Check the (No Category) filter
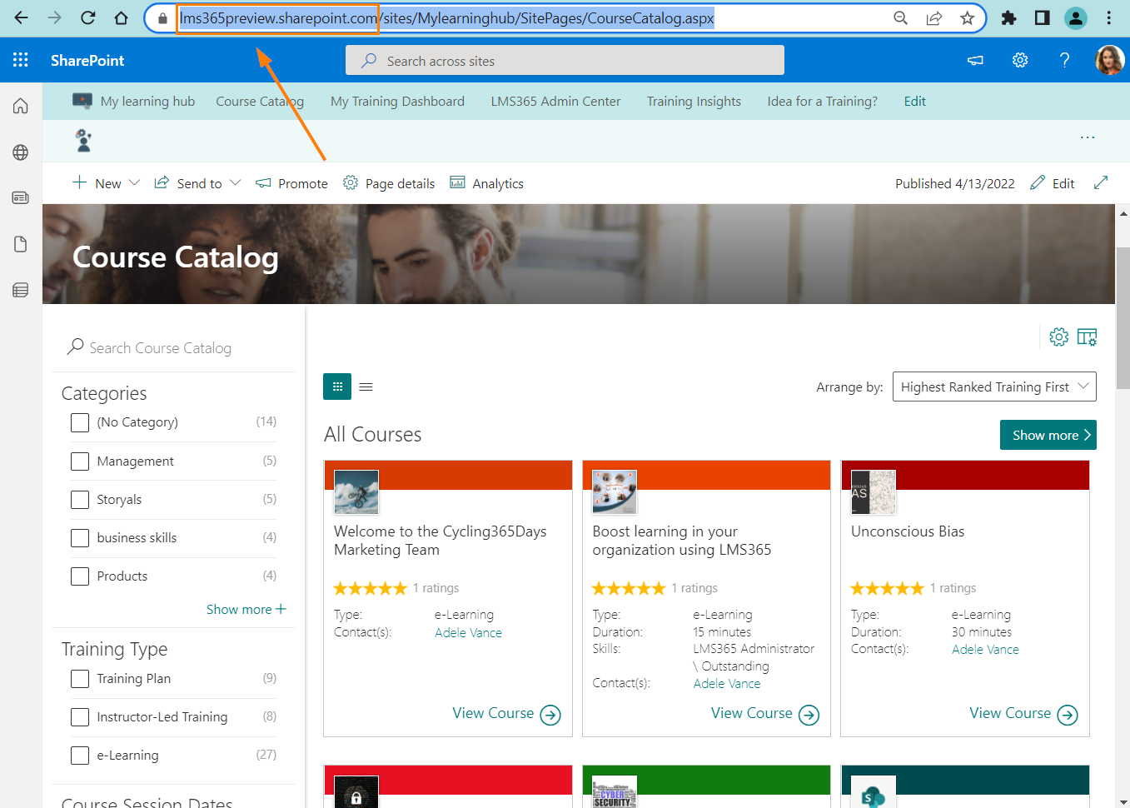 [x=80, y=422]
